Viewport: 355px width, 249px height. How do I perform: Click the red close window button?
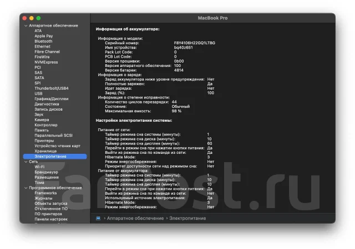click(x=24, y=18)
